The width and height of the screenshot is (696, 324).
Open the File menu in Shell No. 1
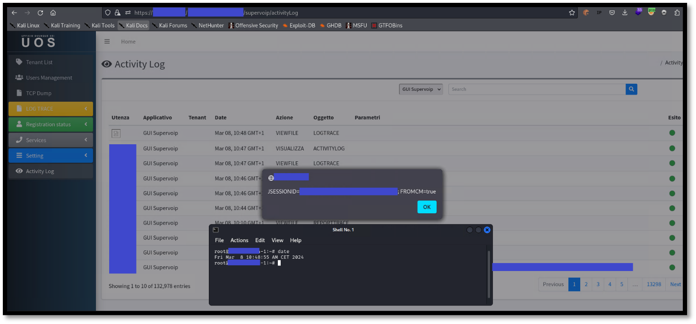click(x=219, y=240)
